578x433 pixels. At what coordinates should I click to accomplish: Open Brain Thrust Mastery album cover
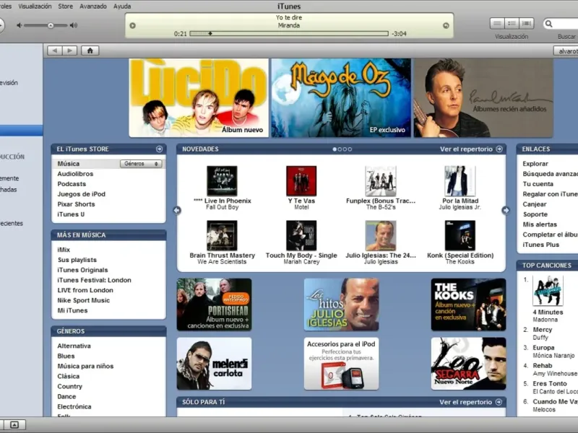[222, 236]
